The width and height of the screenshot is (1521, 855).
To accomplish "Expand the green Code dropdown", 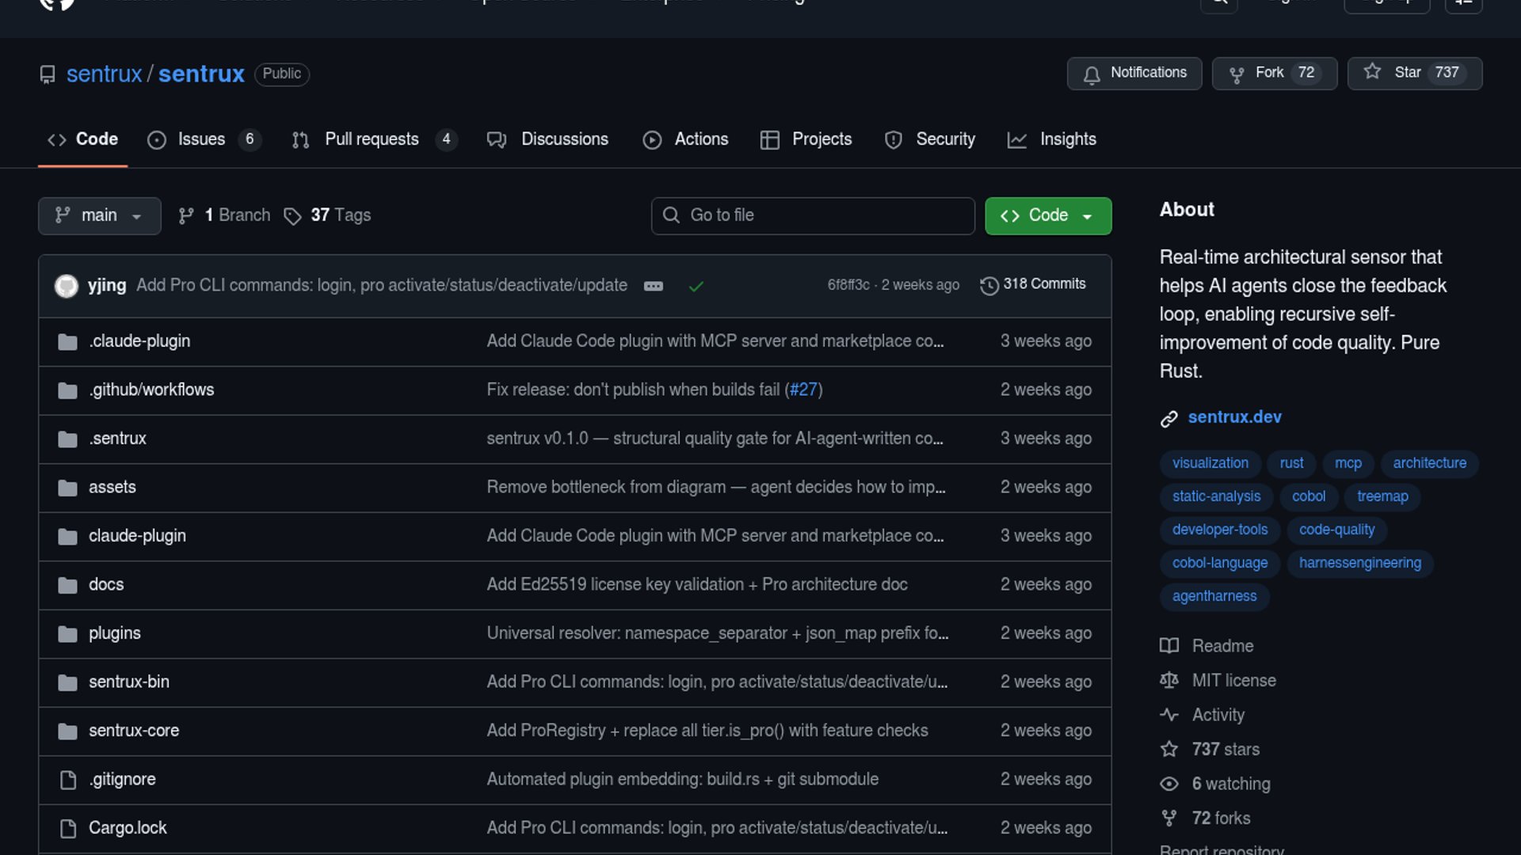I will click(1047, 215).
